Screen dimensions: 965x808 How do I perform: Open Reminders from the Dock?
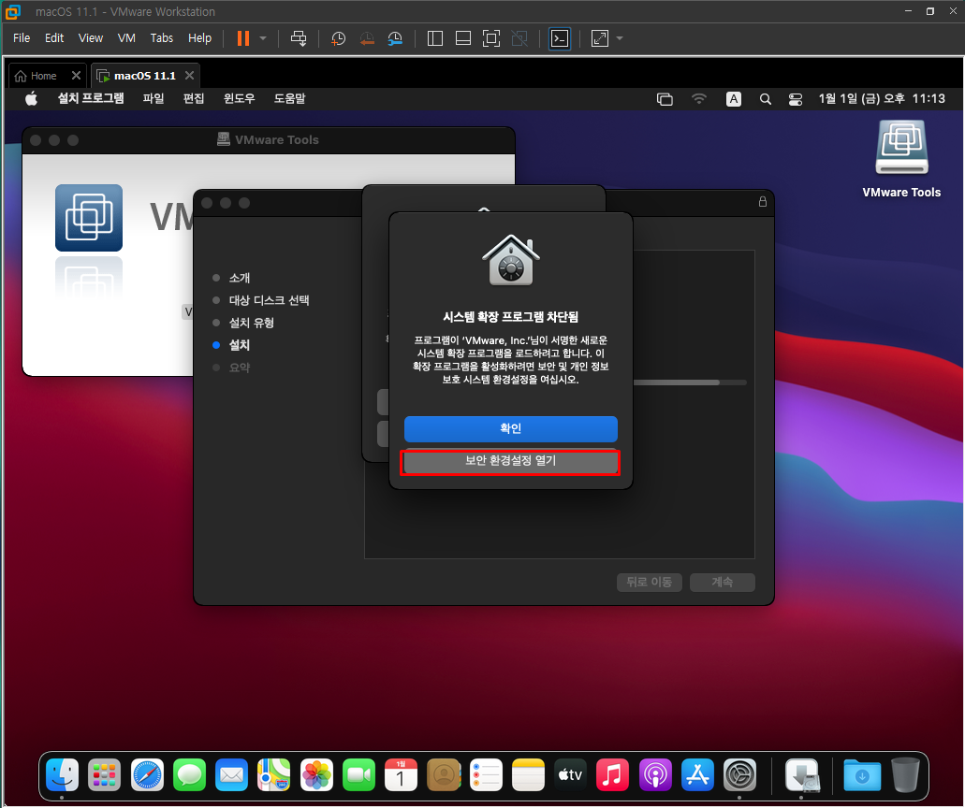click(x=486, y=774)
